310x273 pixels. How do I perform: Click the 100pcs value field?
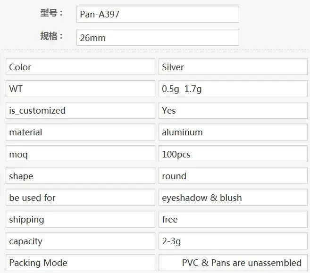pyautogui.click(x=233, y=154)
